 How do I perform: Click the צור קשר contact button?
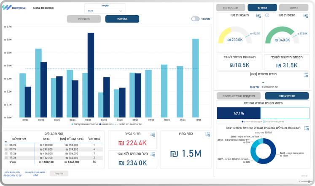click(x=59, y=173)
